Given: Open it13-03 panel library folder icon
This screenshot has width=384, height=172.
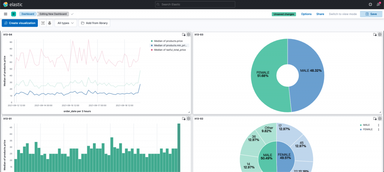Looking at the screenshot, I should pos(375,35).
